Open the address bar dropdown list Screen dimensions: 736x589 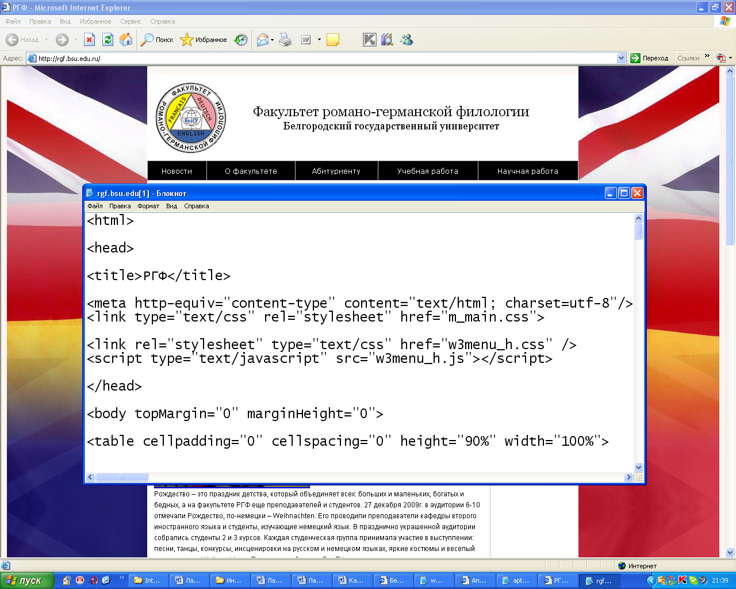click(x=621, y=58)
